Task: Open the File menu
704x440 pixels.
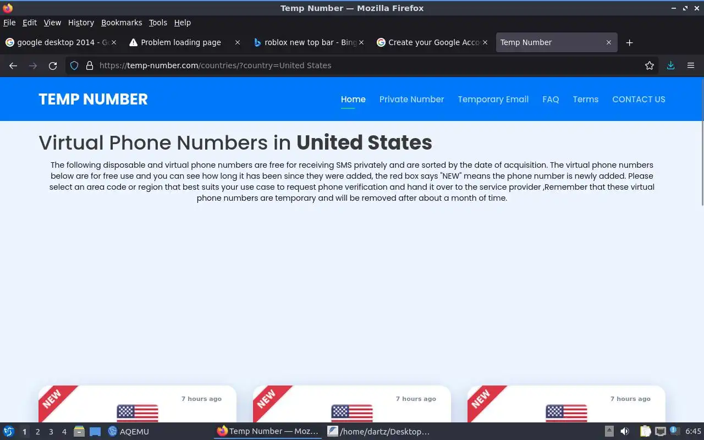Action: click(x=9, y=23)
